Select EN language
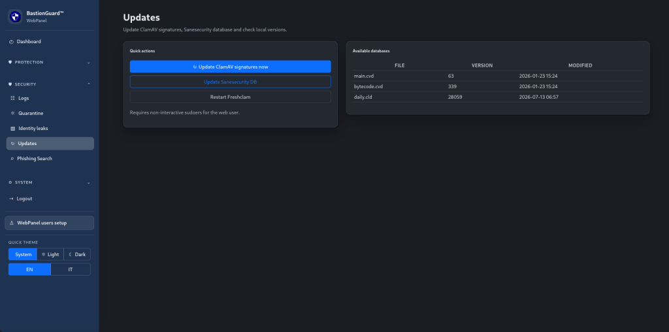 pyautogui.click(x=29, y=270)
